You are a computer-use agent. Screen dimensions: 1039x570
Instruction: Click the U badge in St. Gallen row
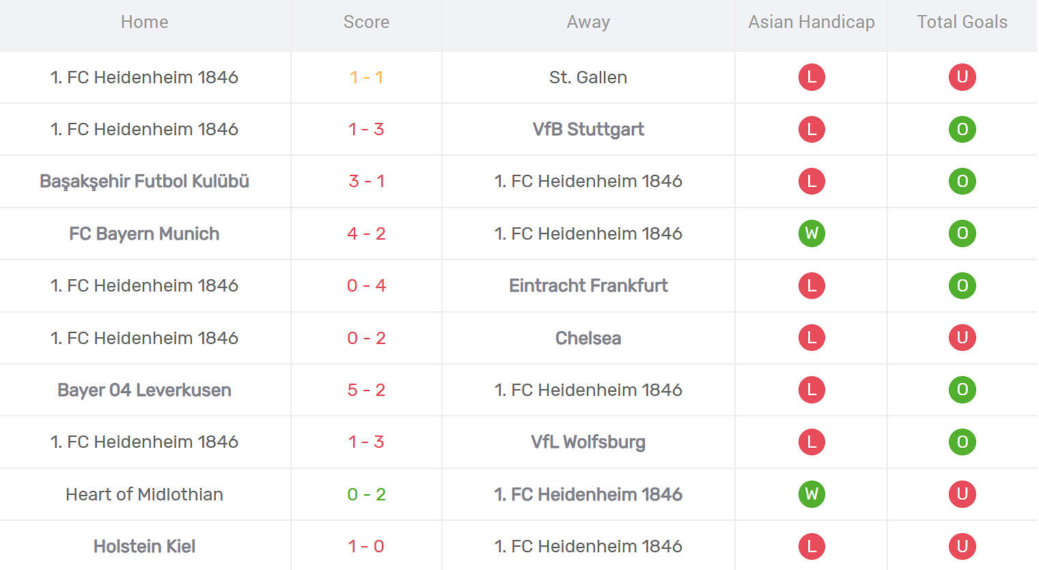[x=962, y=77]
